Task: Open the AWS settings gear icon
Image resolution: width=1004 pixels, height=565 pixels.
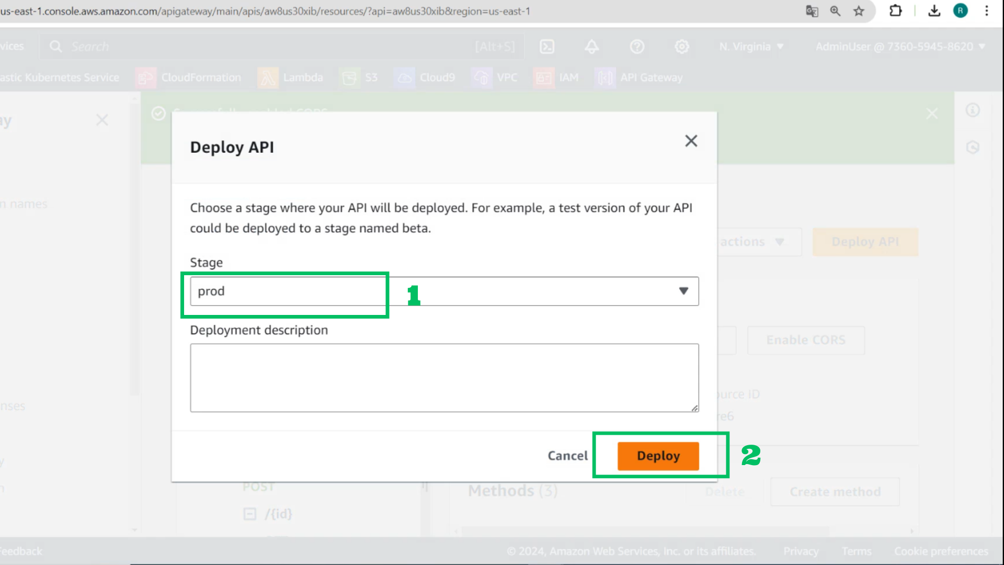Action: [x=682, y=47]
